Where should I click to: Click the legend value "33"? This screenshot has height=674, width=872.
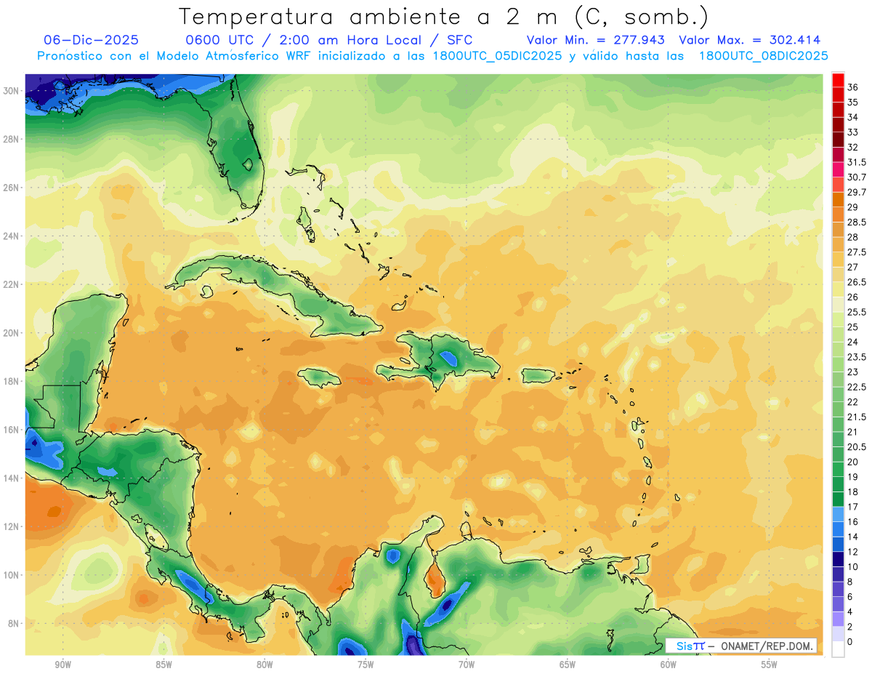tap(853, 132)
